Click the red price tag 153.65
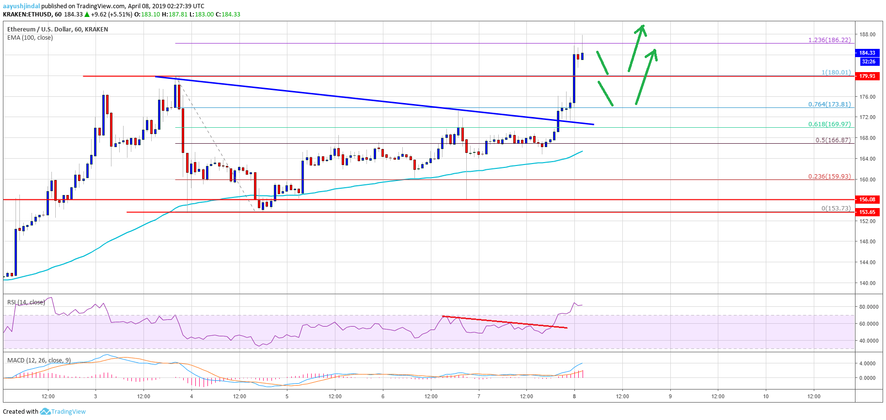This screenshot has width=886, height=420. pyautogui.click(x=867, y=212)
